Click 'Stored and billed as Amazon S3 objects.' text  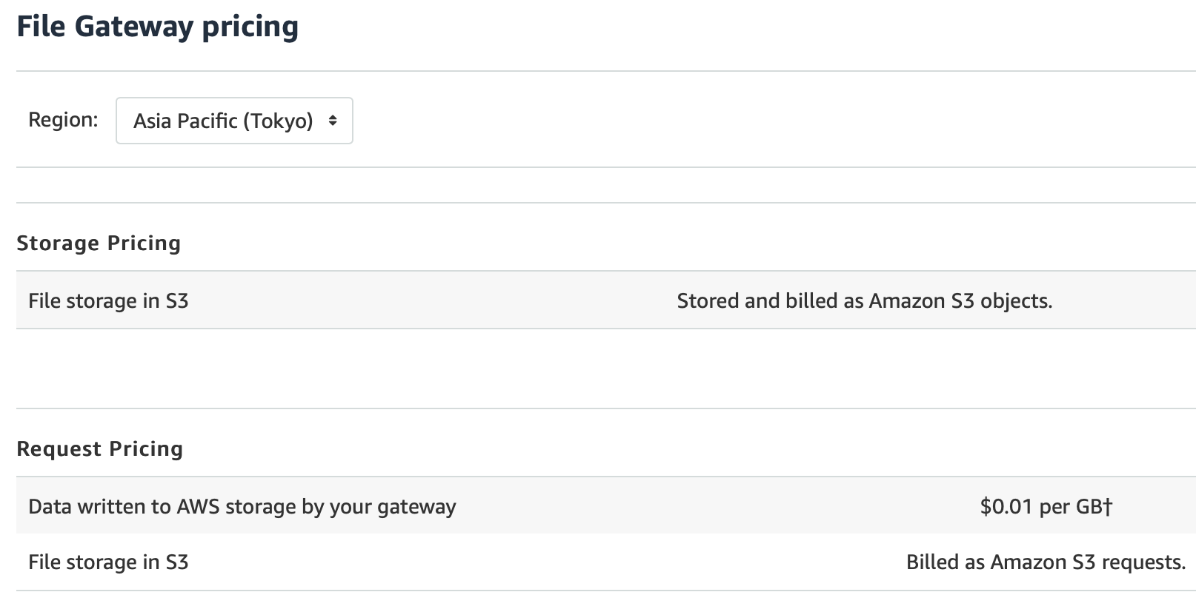tap(865, 301)
